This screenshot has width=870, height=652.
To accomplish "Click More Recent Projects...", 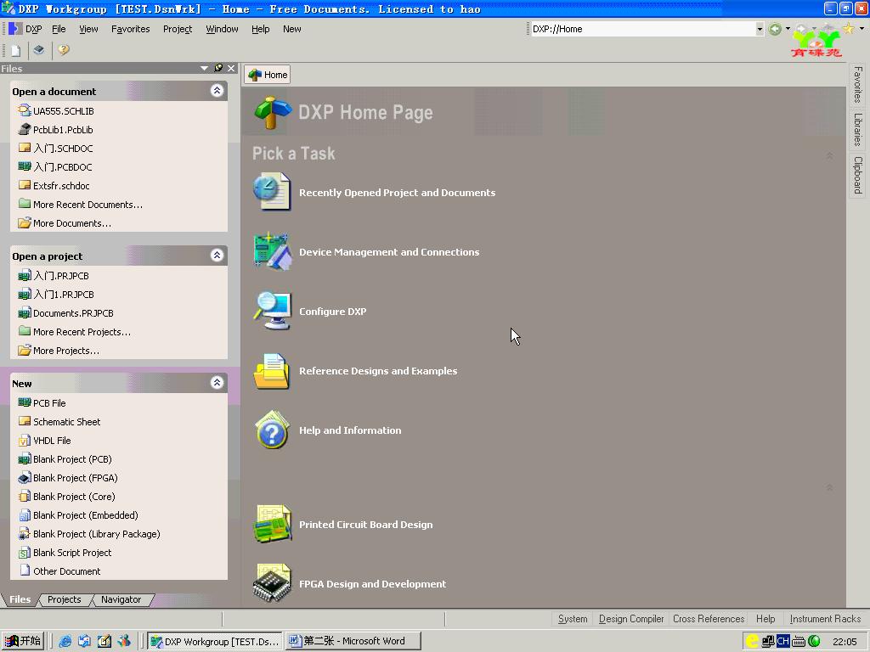I will click(82, 332).
